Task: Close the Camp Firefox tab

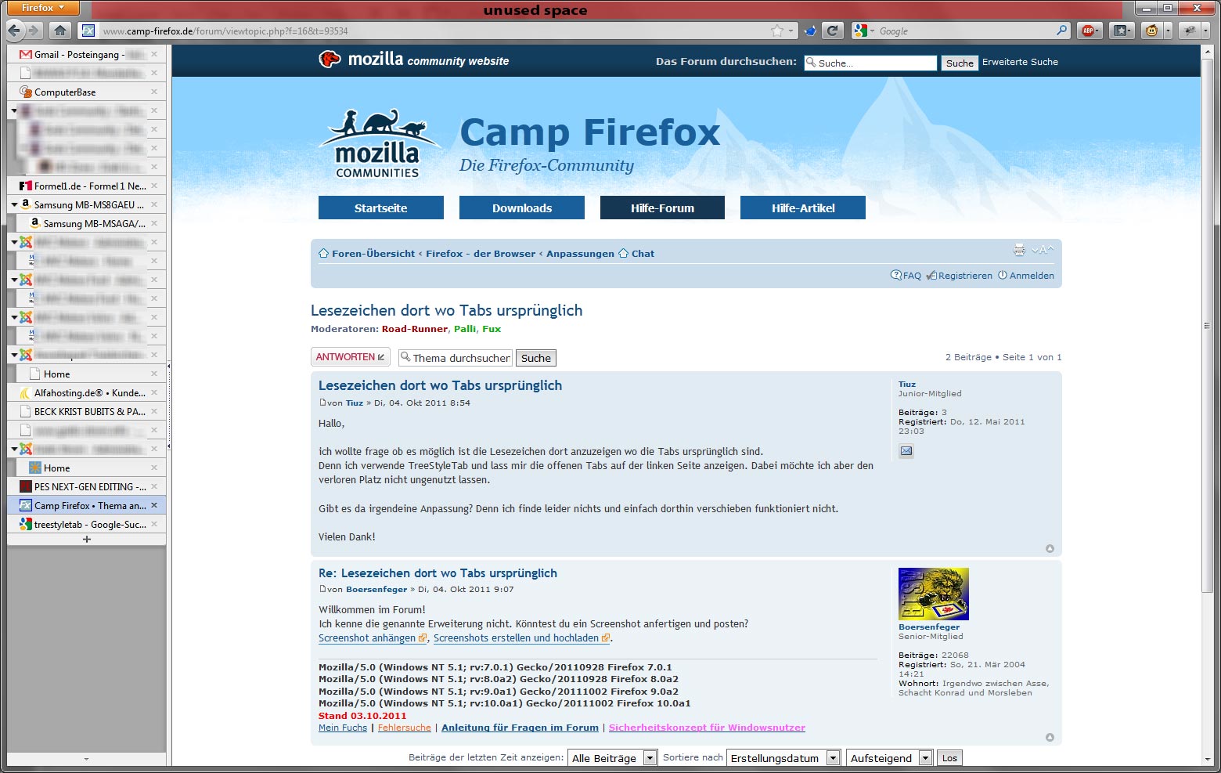Action: coord(154,505)
